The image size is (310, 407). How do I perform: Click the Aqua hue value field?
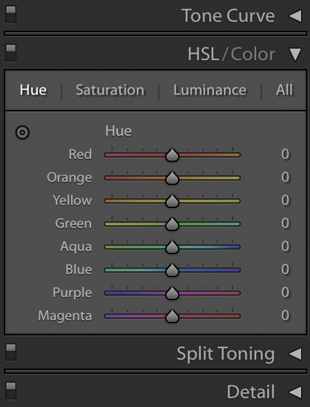(x=285, y=246)
